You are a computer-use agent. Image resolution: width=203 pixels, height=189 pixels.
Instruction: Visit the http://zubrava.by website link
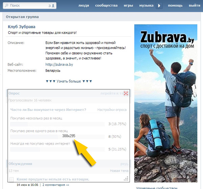[x=59, y=64]
